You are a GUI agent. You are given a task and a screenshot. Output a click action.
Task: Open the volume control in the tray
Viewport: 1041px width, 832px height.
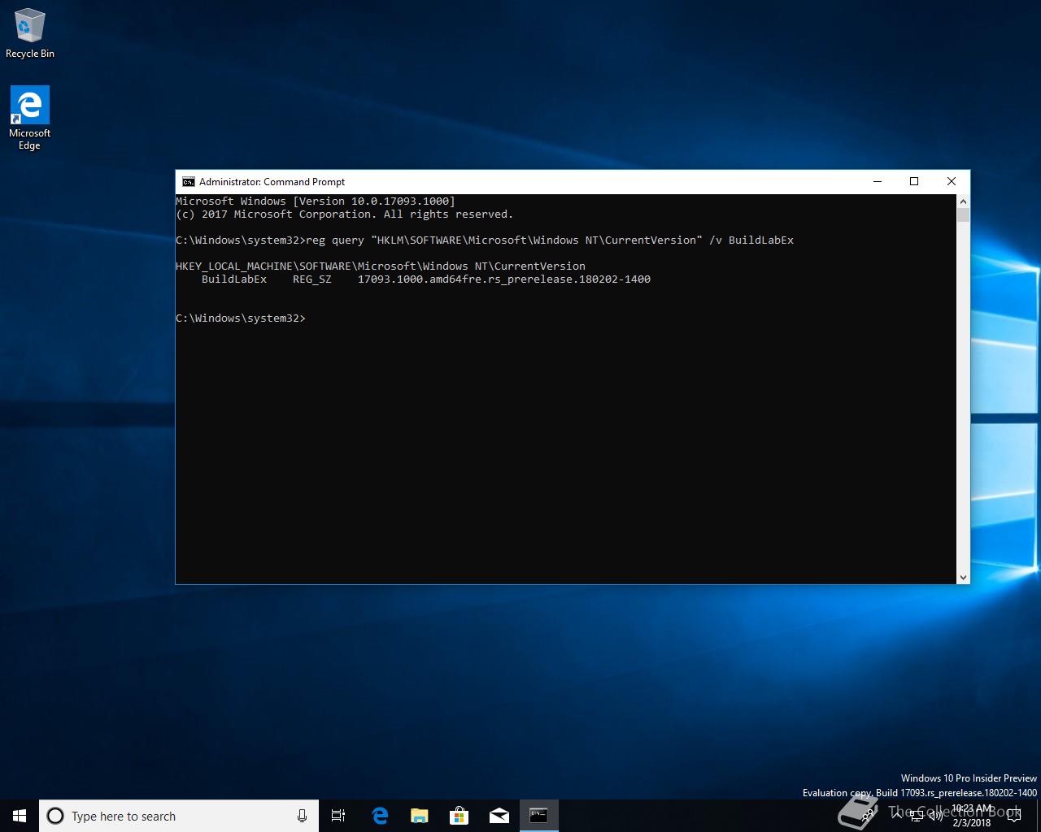[935, 816]
